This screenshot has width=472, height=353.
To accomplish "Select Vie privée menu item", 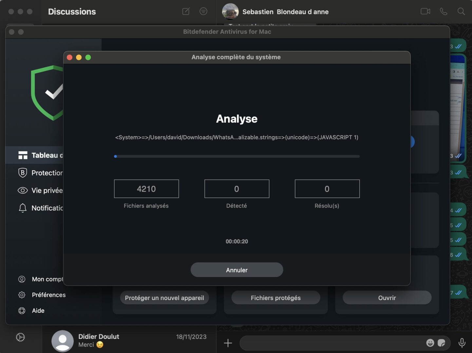I will point(47,190).
